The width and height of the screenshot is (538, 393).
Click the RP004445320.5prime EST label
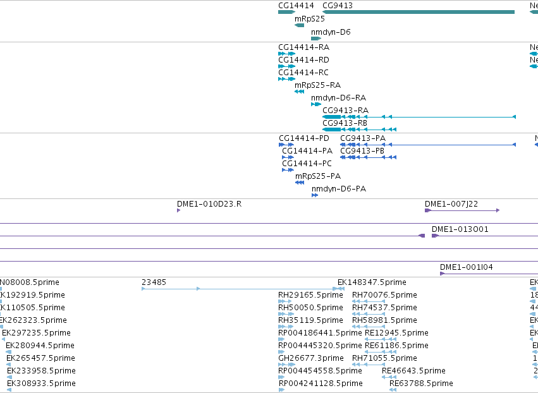[x=320, y=346]
